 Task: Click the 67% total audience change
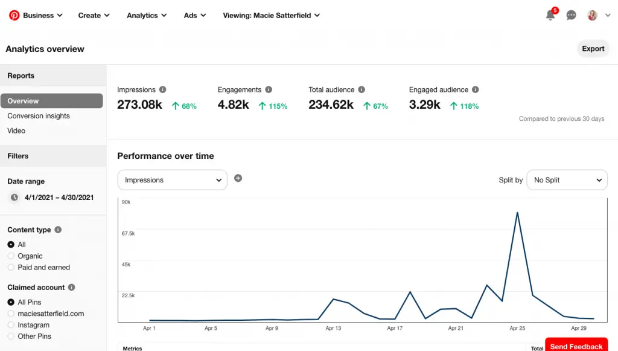pyautogui.click(x=375, y=106)
